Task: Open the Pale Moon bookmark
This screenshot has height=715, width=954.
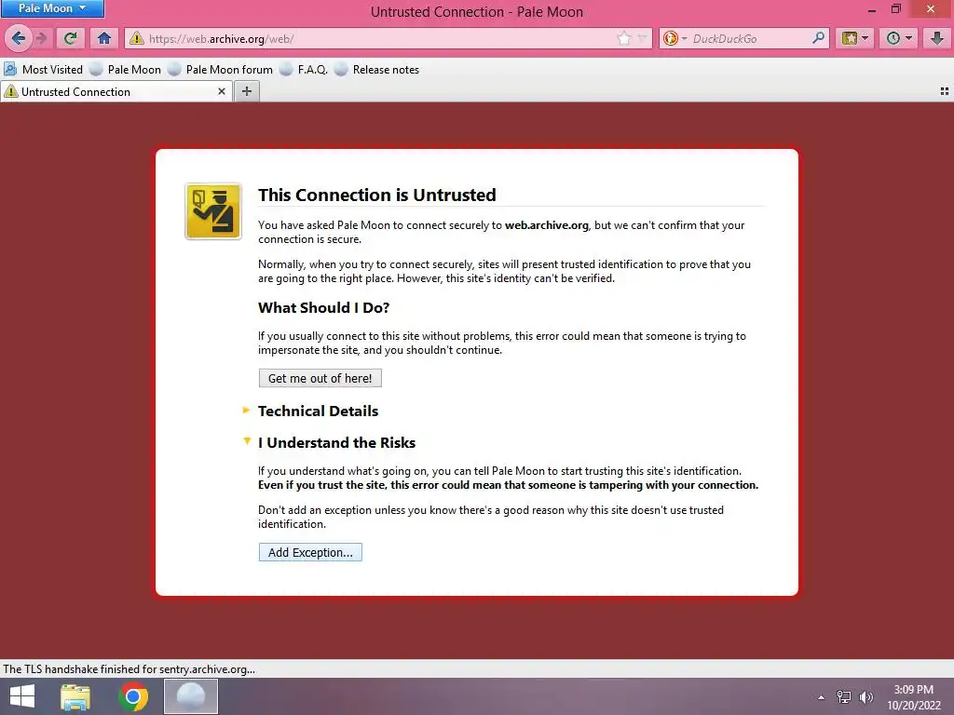Action: click(126, 69)
